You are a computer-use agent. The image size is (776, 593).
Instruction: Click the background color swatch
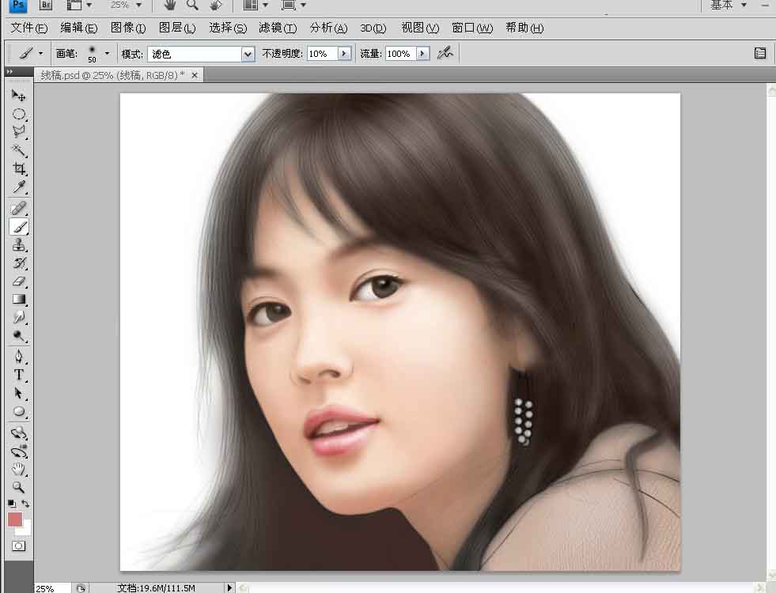(x=25, y=529)
